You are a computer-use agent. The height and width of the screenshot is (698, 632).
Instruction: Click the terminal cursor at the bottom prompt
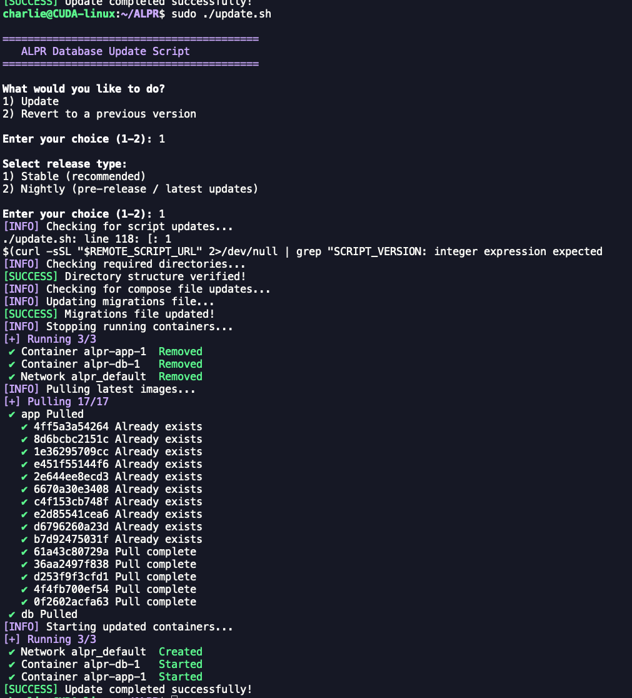coord(174,696)
